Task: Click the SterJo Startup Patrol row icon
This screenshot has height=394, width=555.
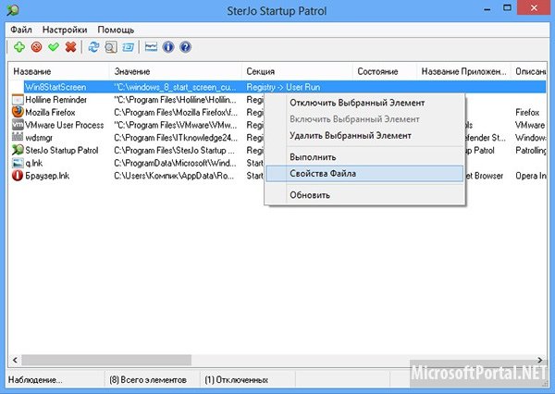Action: (x=18, y=150)
